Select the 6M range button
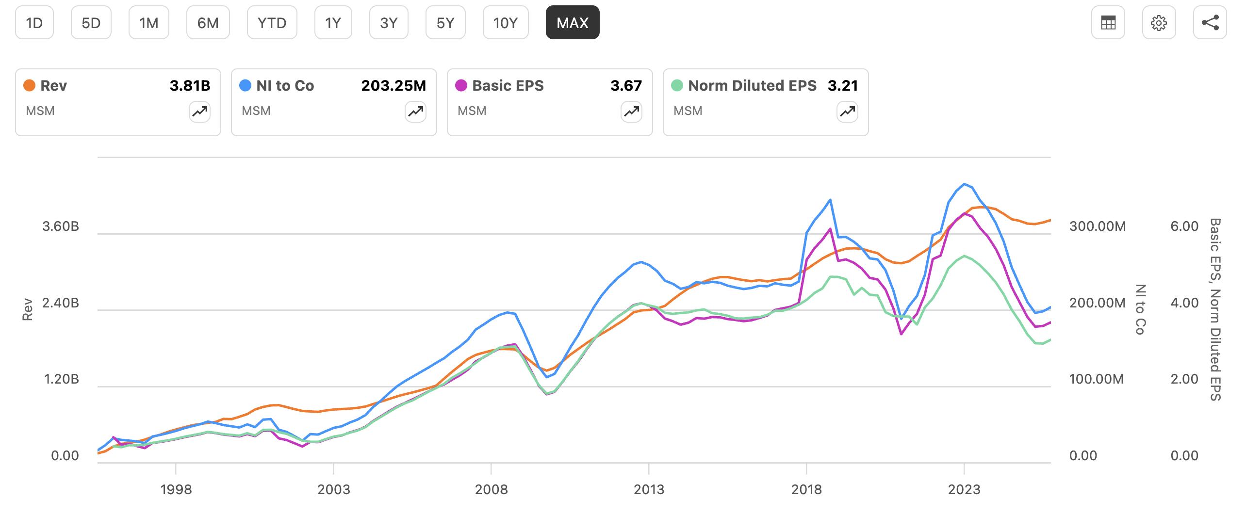Screen dimensions: 1246x515 208,23
